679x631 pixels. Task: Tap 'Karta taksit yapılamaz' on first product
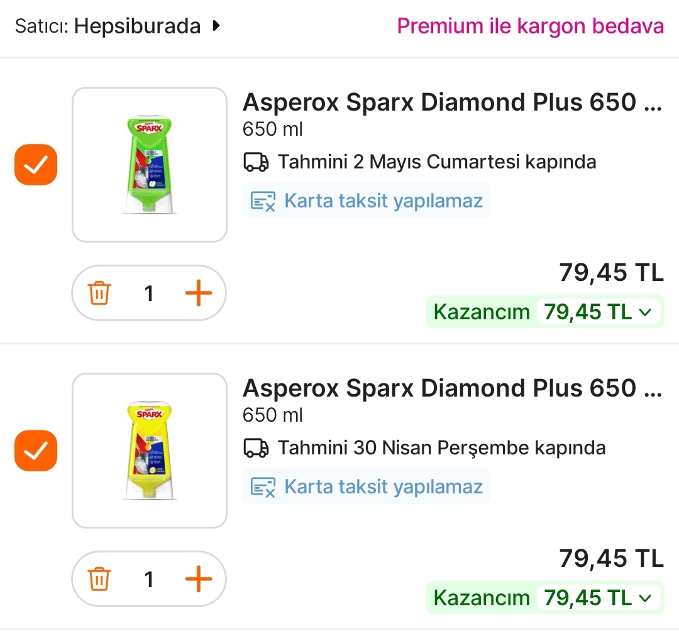pos(384,201)
